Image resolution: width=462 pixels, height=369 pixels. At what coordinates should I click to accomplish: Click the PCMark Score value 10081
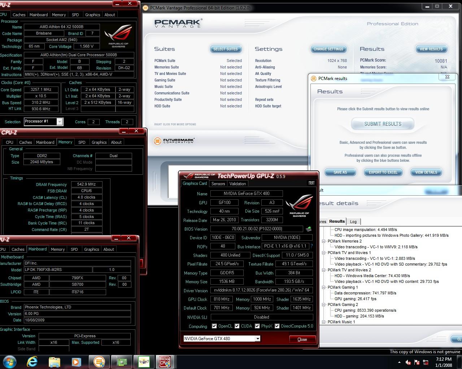441,61
